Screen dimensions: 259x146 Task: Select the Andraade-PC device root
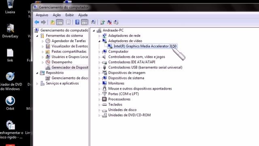click(113, 30)
